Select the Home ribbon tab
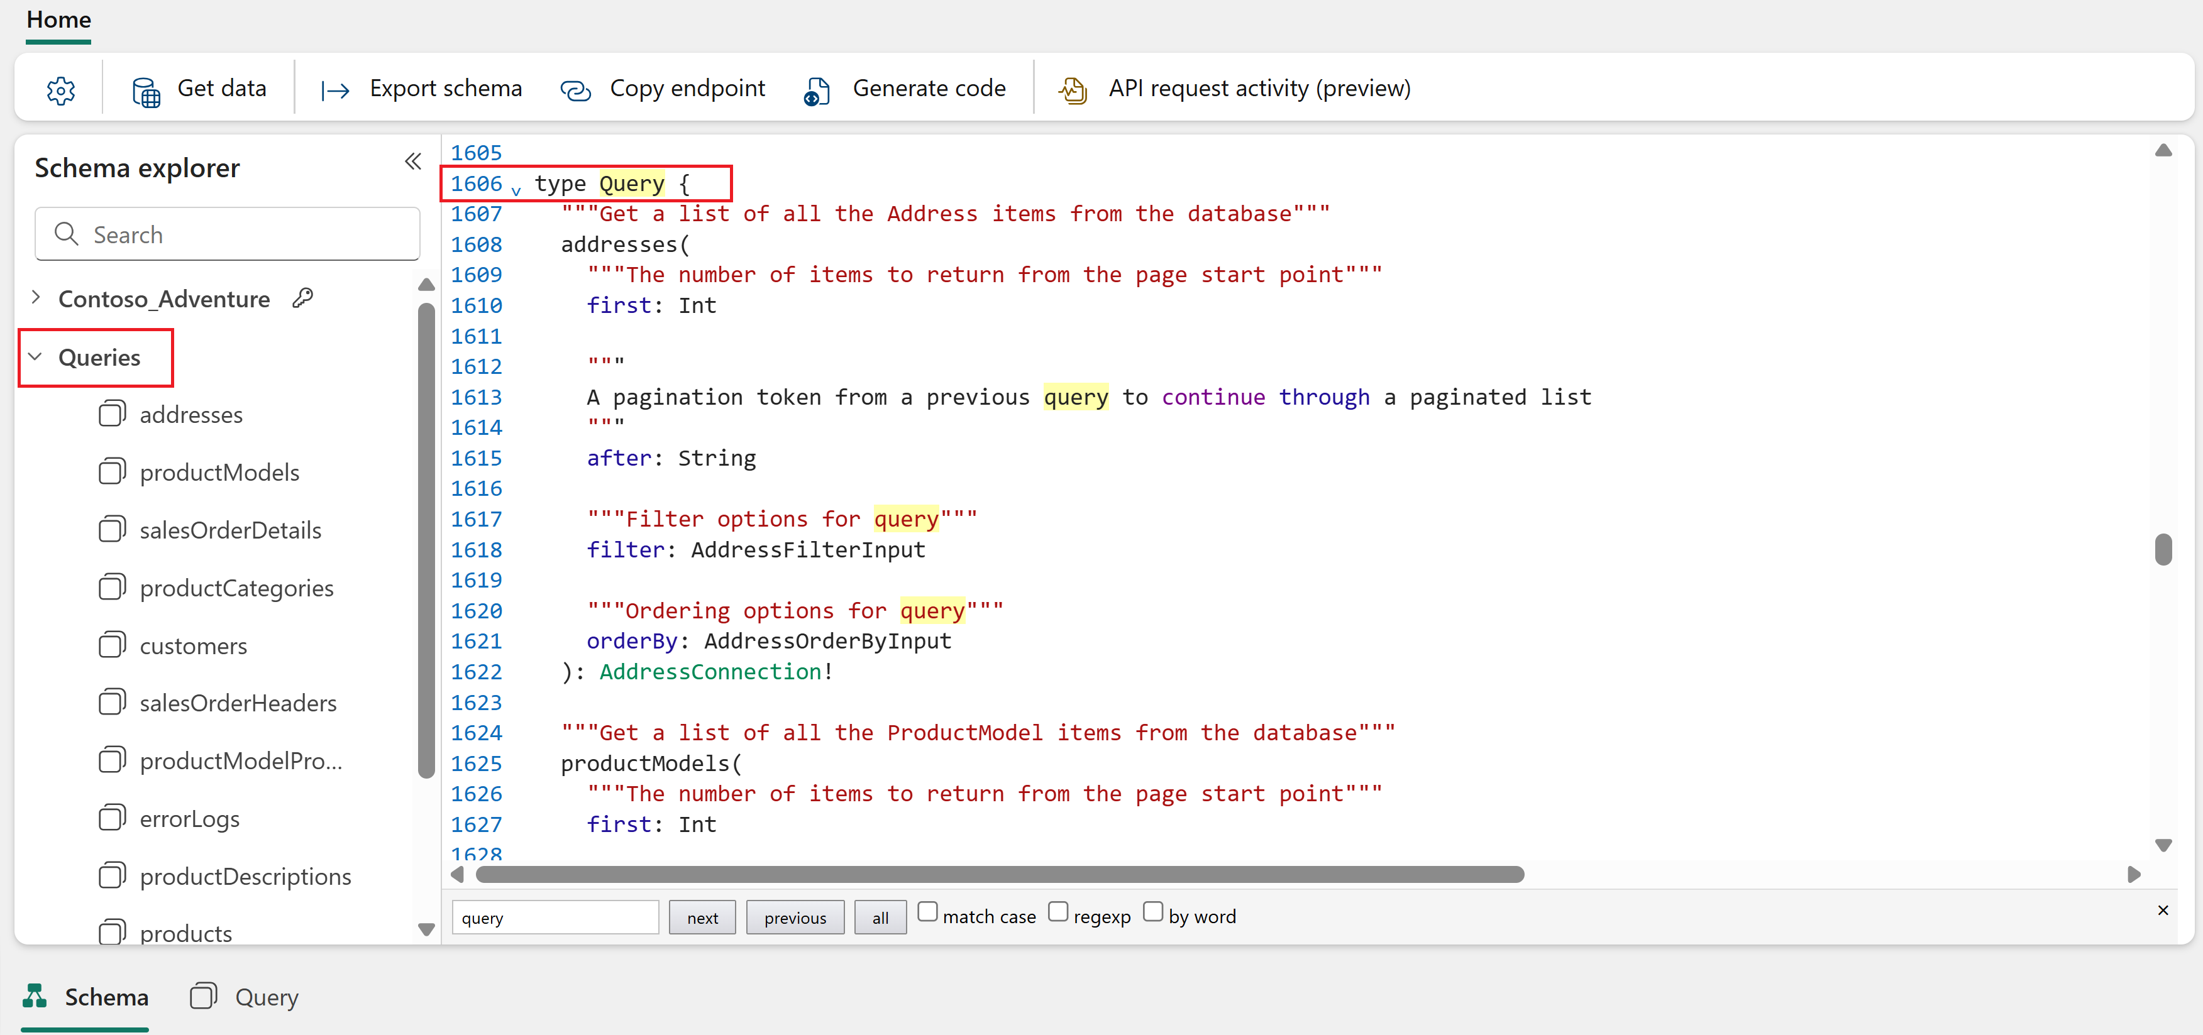The height and width of the screenshot is (1035, 2203). tap(58, 19)
